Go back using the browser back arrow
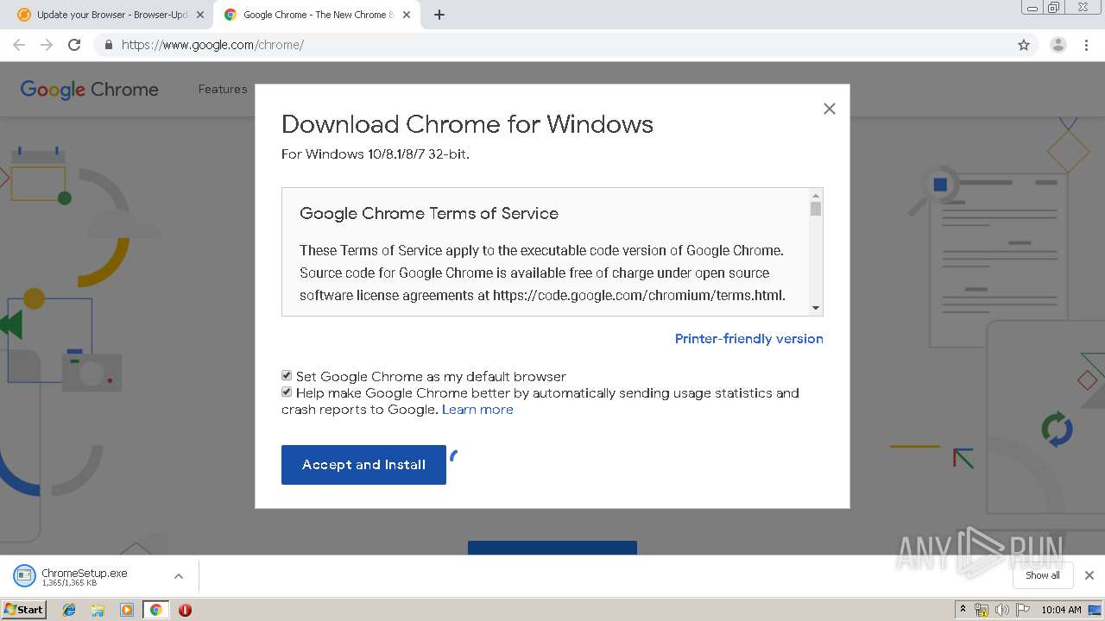This screenshot has width=1105, height=621. pyautogui.click(x=19, y=45)
